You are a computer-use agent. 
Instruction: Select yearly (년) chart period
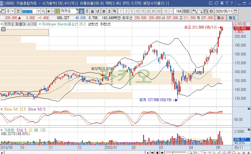coord(98,11)
